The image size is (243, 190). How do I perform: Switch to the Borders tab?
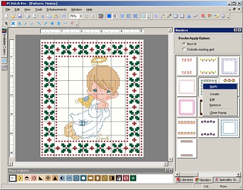pos(203,180)
